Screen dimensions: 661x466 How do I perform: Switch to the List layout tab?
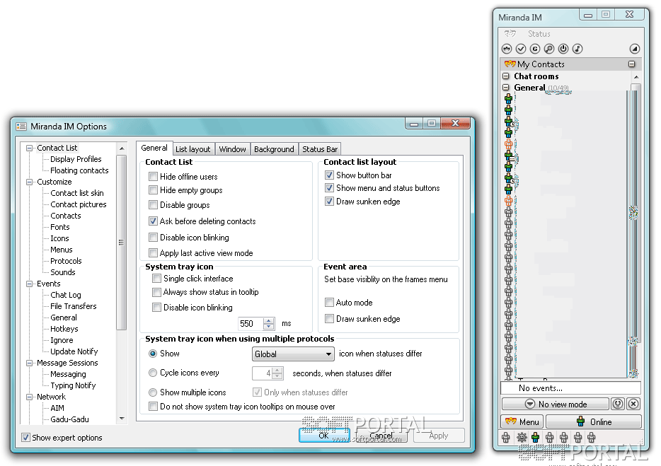coord(192,149)
